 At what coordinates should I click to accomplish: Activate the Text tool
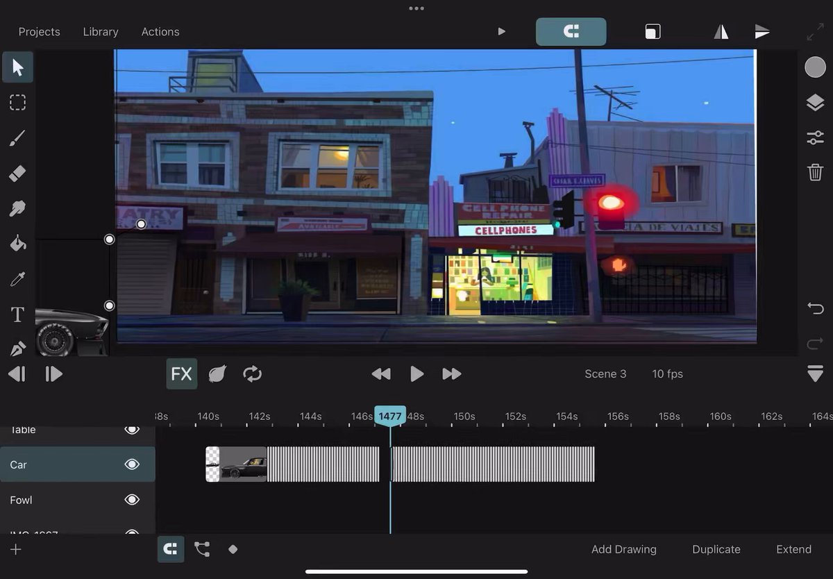[17, 314]
